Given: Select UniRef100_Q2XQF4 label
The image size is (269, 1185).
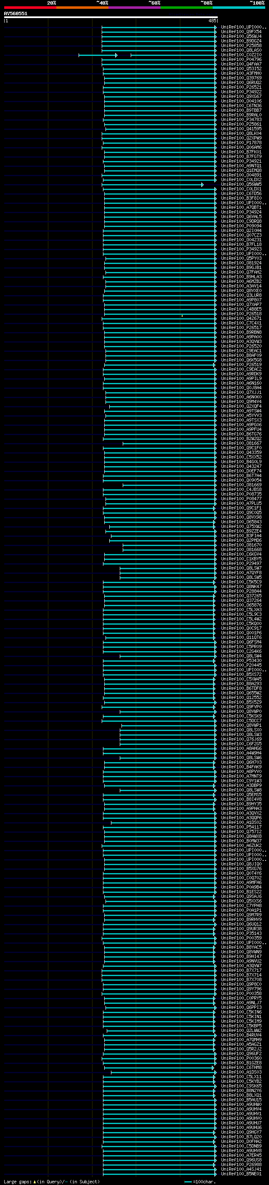Looking at the screenshot, I should [241, 406].
